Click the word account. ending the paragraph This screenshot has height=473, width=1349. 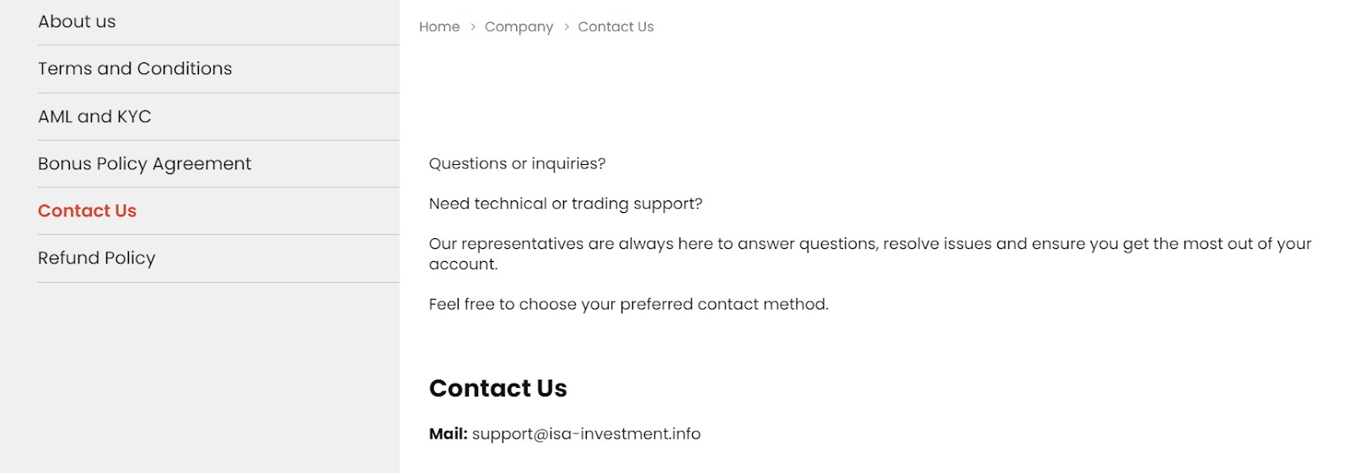463,264
